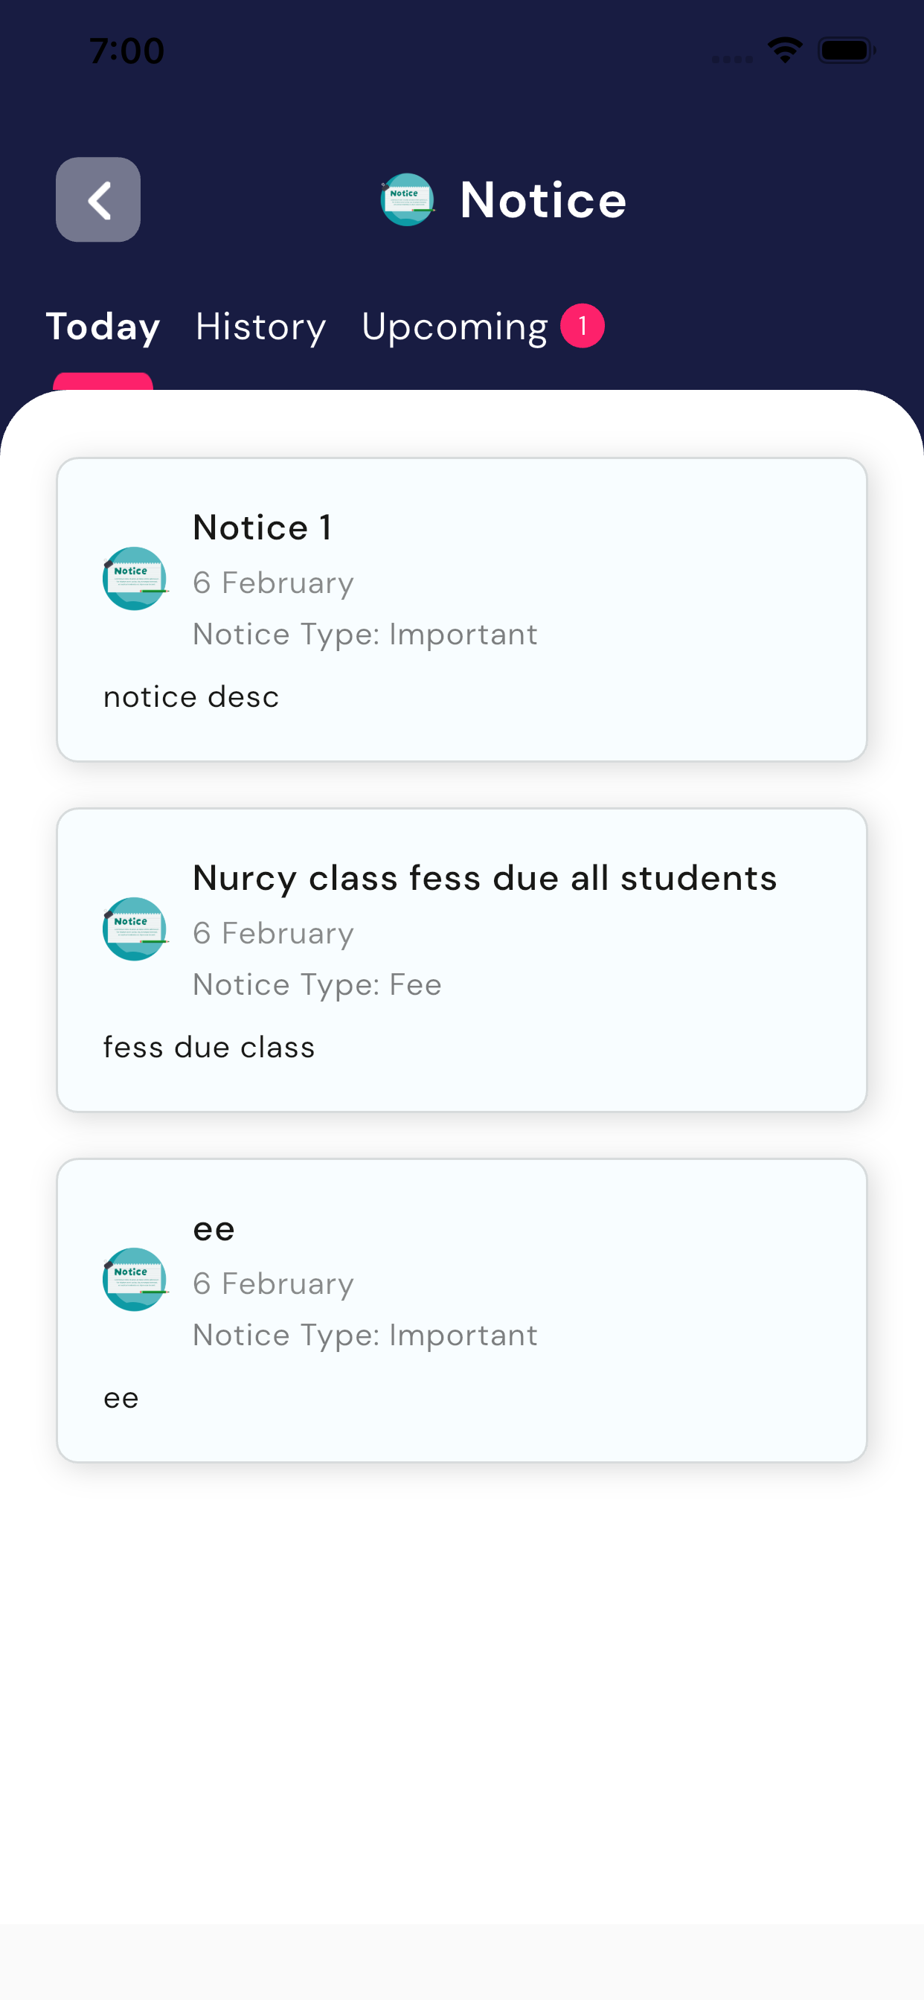Show the Upcoming notices tab

455,327
